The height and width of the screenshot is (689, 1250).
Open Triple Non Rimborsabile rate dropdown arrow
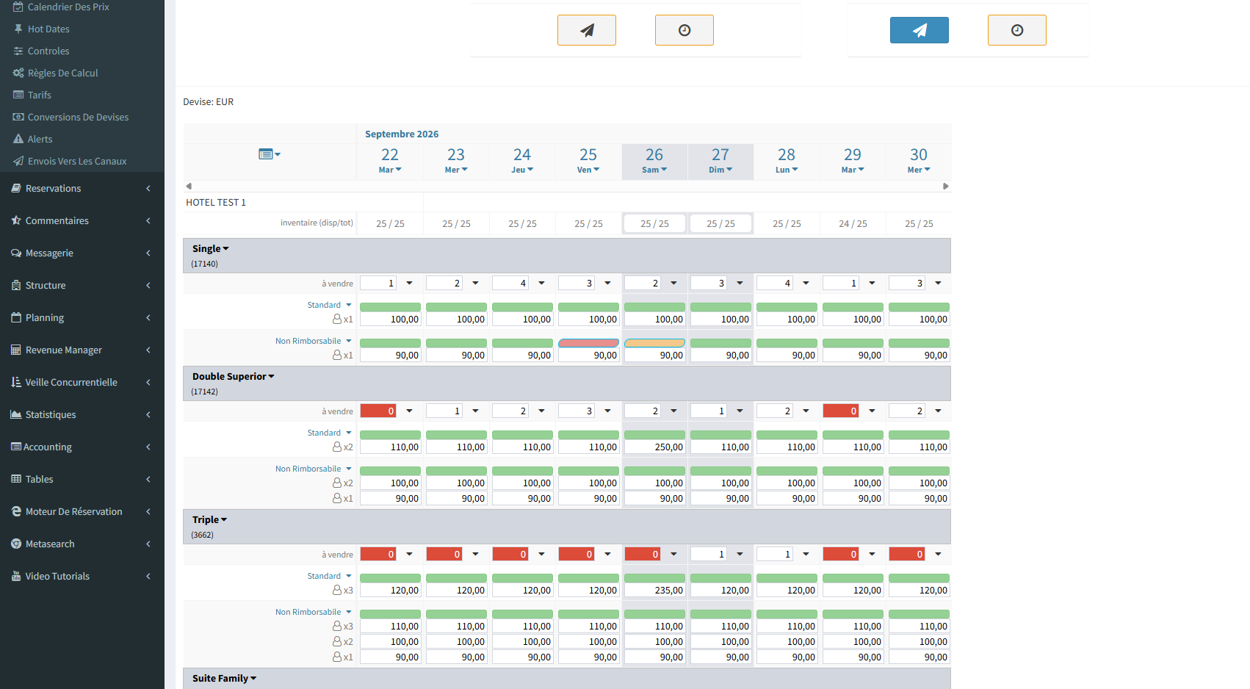[x=349, y=612]
